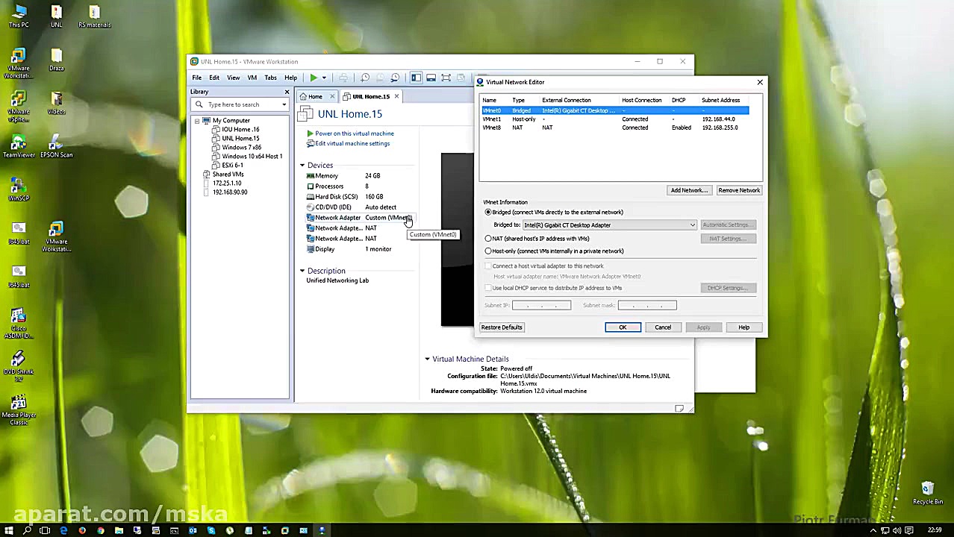Open Google Chrome from taskbar
954x537 pixels.
[100, 530]
